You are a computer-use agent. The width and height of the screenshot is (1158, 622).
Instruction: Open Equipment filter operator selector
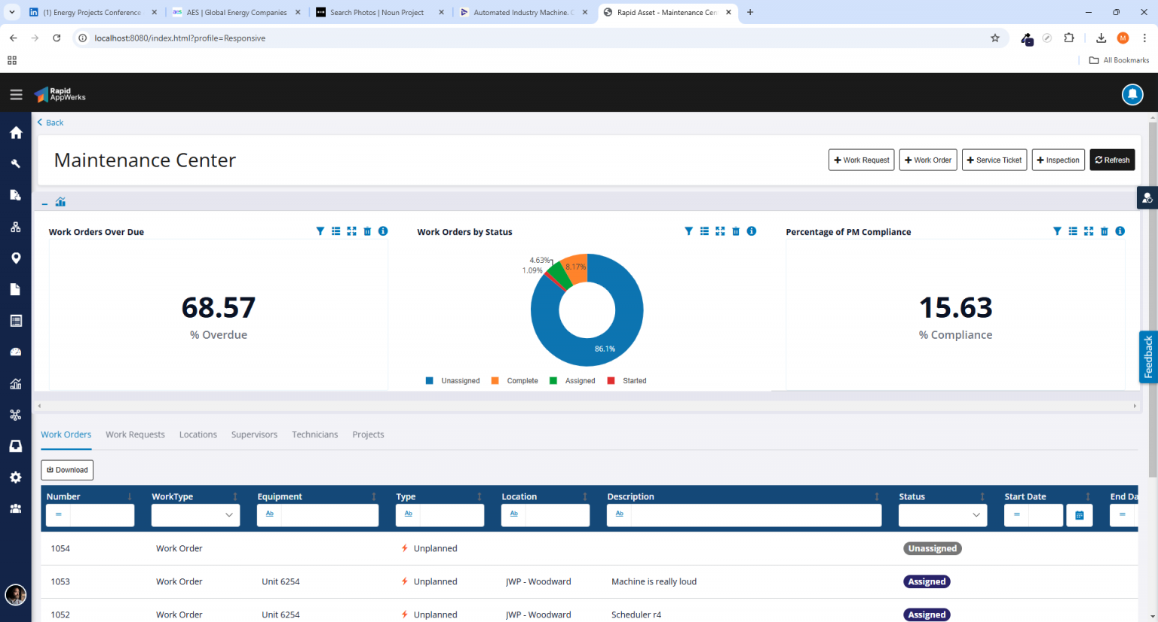(x=269, y=515)
